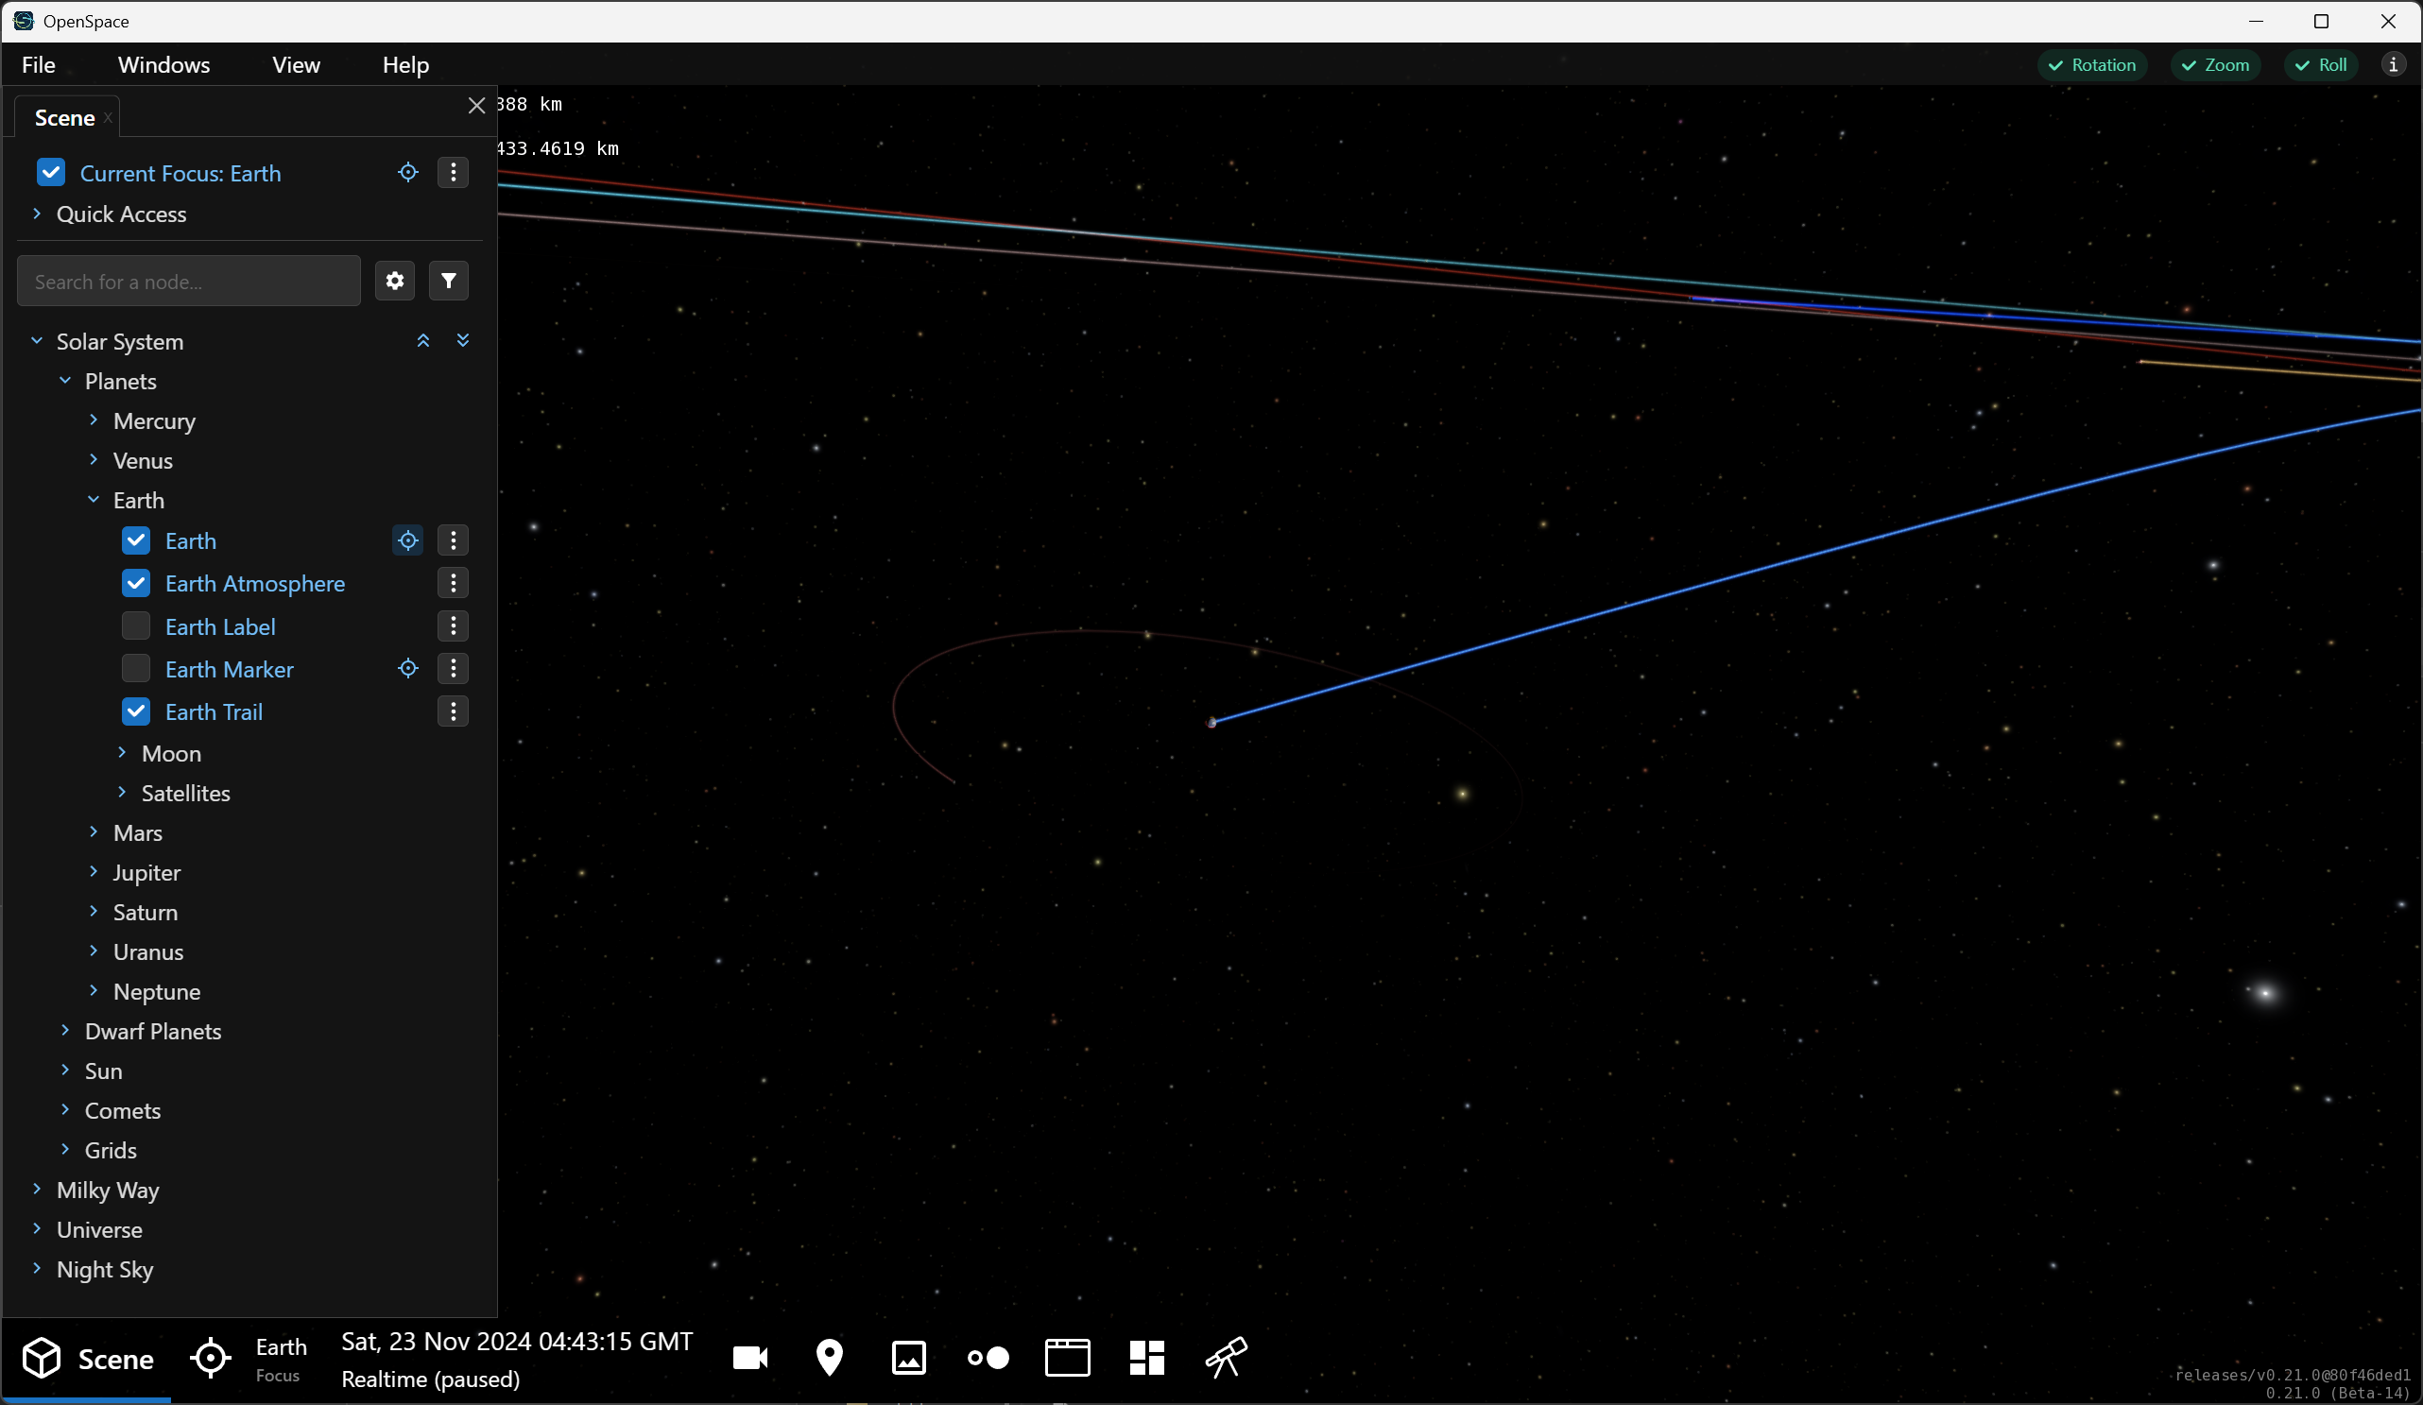Expand the Universe group

tap(37, 1229)
